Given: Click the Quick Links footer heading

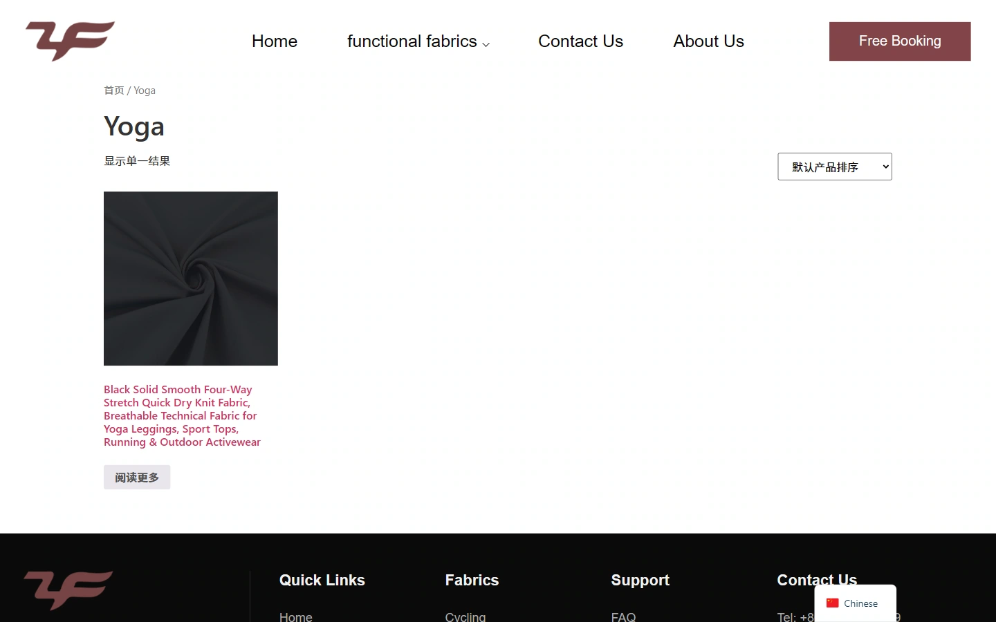Looking at the screenshot, I should [x=322, y=581].
